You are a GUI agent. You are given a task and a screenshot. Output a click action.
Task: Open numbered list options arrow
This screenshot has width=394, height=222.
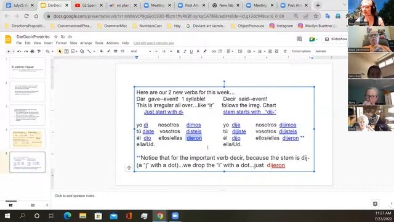(265, 51)
